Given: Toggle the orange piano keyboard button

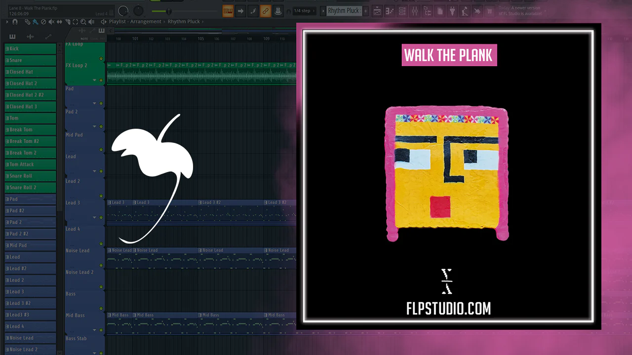Looking at the screenshot, I should pyautogui.click(x=228, y=11).
